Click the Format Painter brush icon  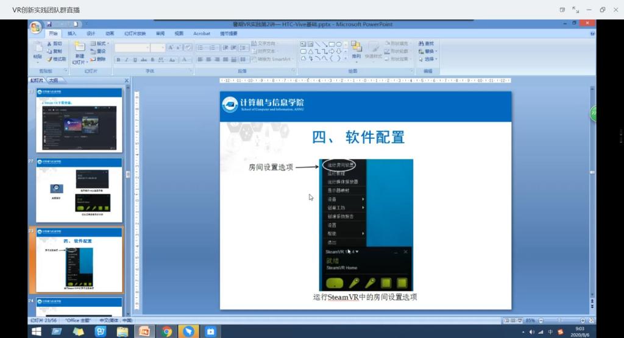pos(50,59)
